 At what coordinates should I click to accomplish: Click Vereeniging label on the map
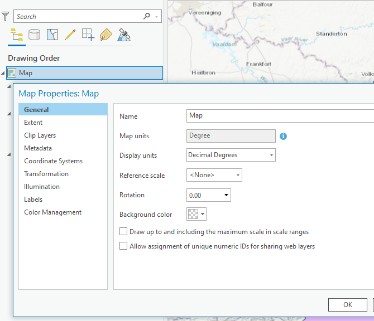(x=205, y=13)
